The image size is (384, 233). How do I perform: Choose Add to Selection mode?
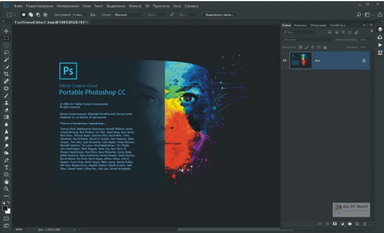pos(31,15)
